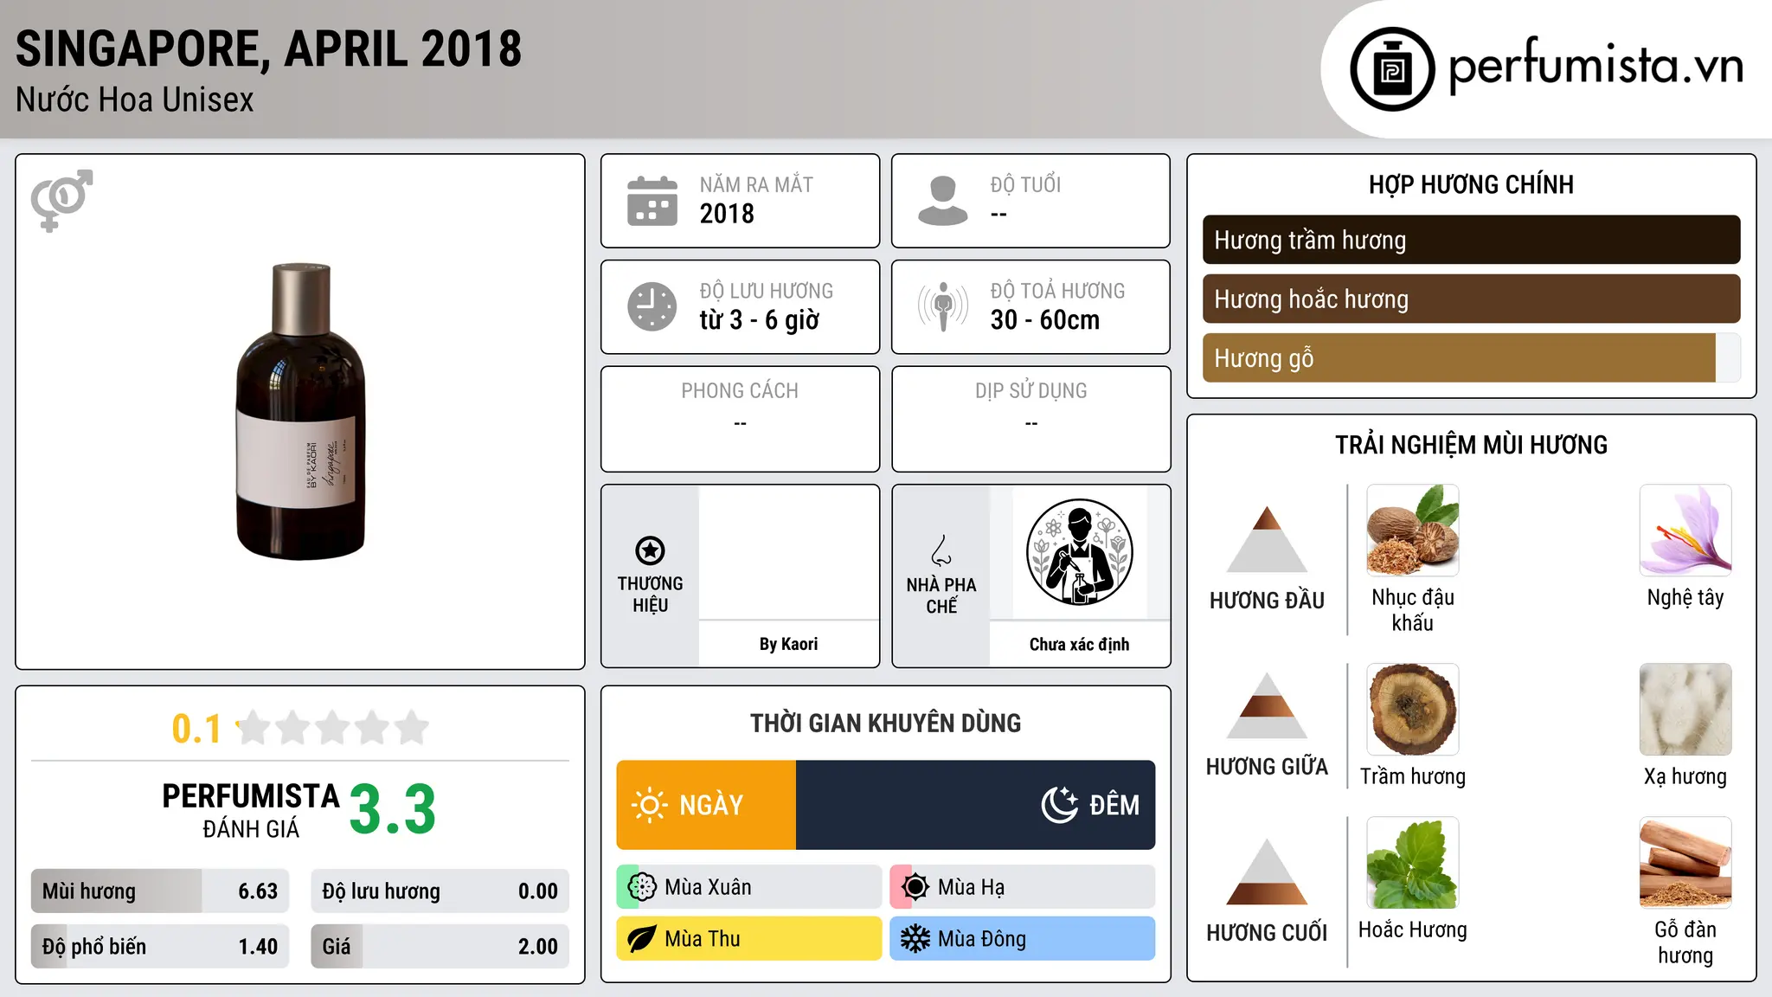The image size is (1772, 997).
Task: Select the blue Mùa Đông season bar
Action: (x=1023, y=939)
